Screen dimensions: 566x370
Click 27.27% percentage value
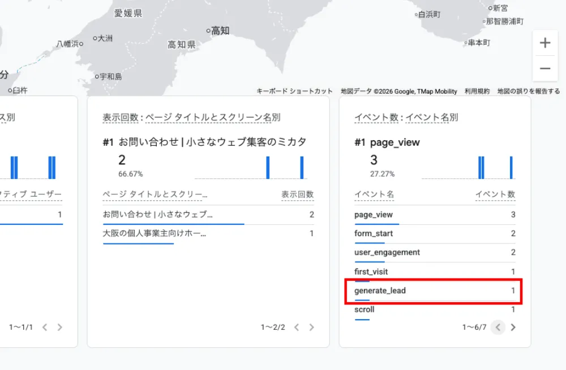[382, 174]
